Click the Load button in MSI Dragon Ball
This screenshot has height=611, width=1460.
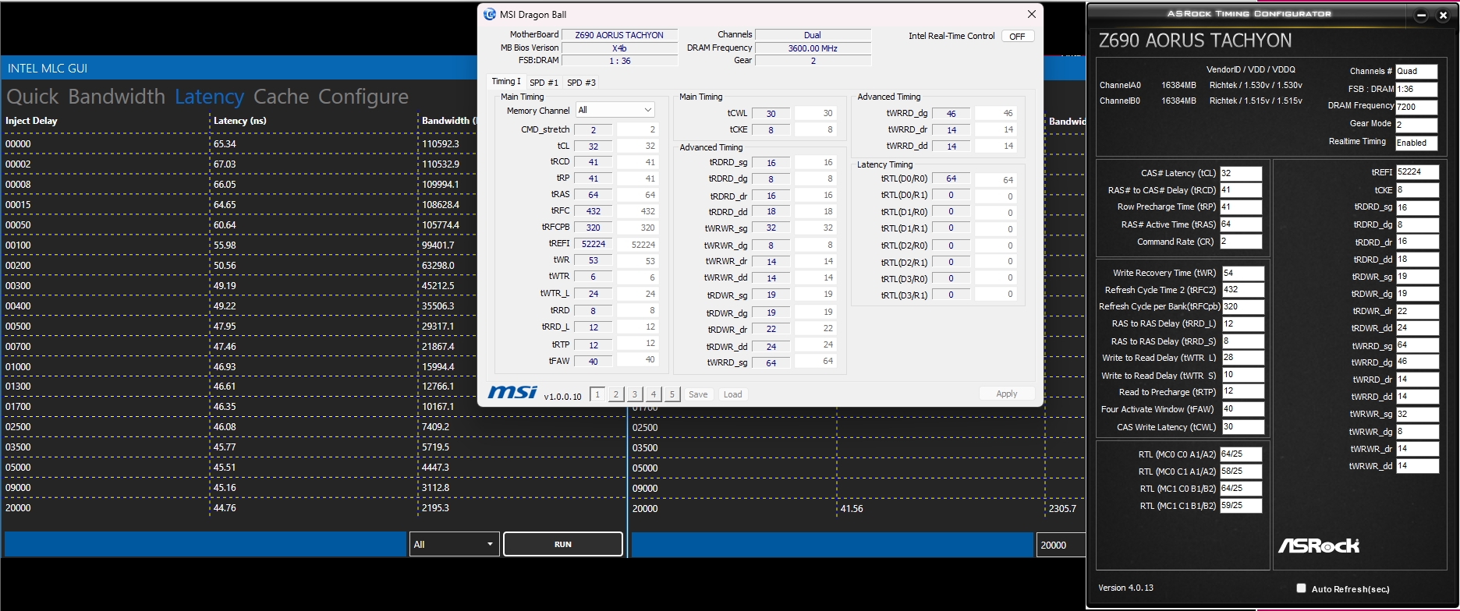coord(733,394)
